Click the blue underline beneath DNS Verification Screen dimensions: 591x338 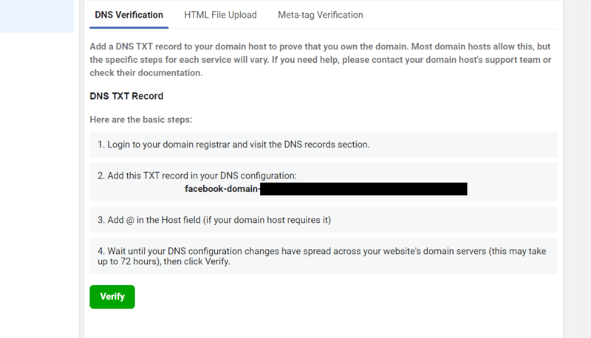coord(129,28)
